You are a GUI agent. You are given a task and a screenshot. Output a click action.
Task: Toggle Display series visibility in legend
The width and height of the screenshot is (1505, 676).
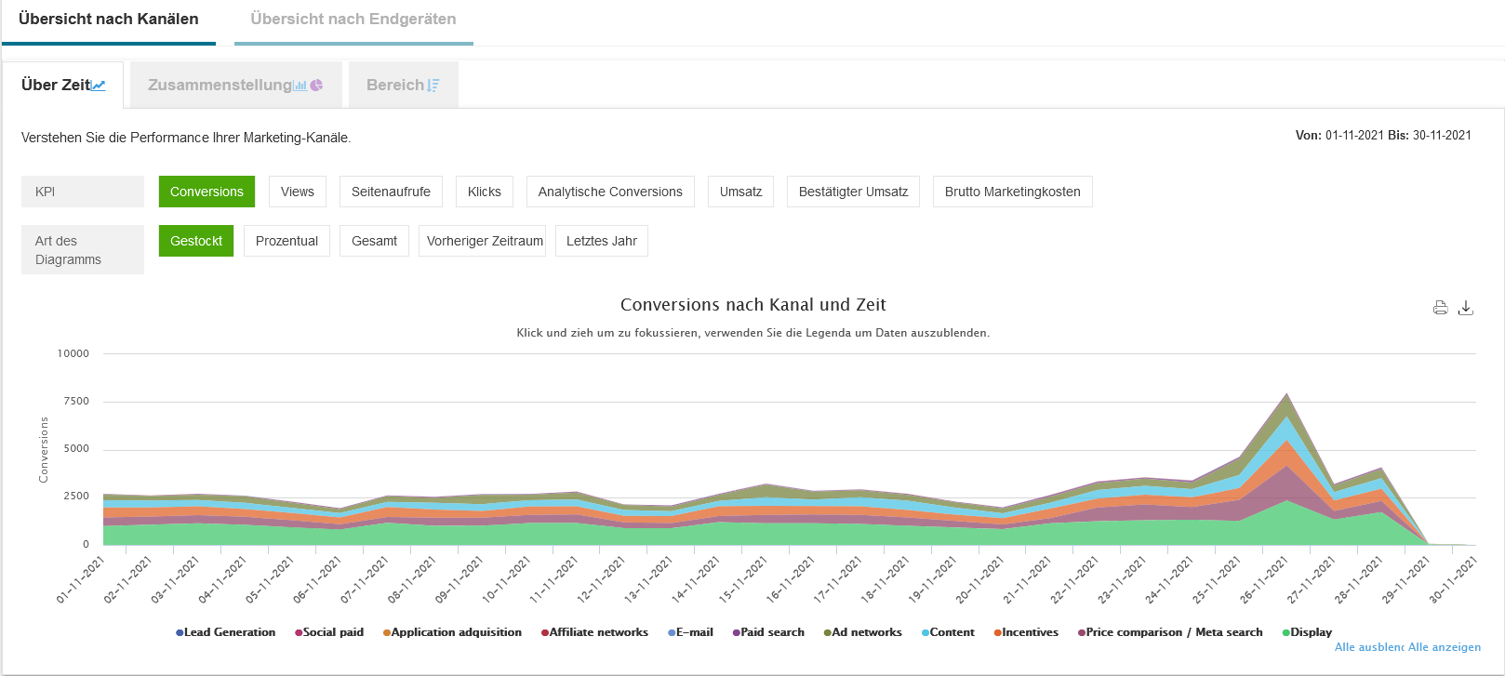tap(1310, 632)
